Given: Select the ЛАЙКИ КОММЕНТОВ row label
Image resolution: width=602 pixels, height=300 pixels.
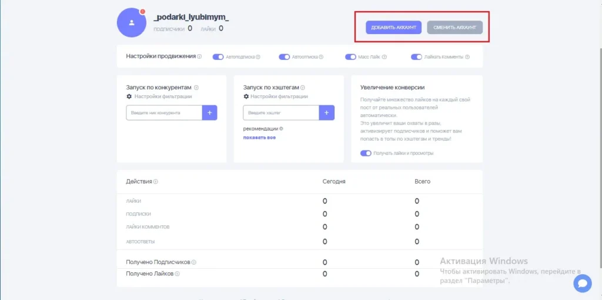Looking at the screenshot, I should click(x=148, y=227).
